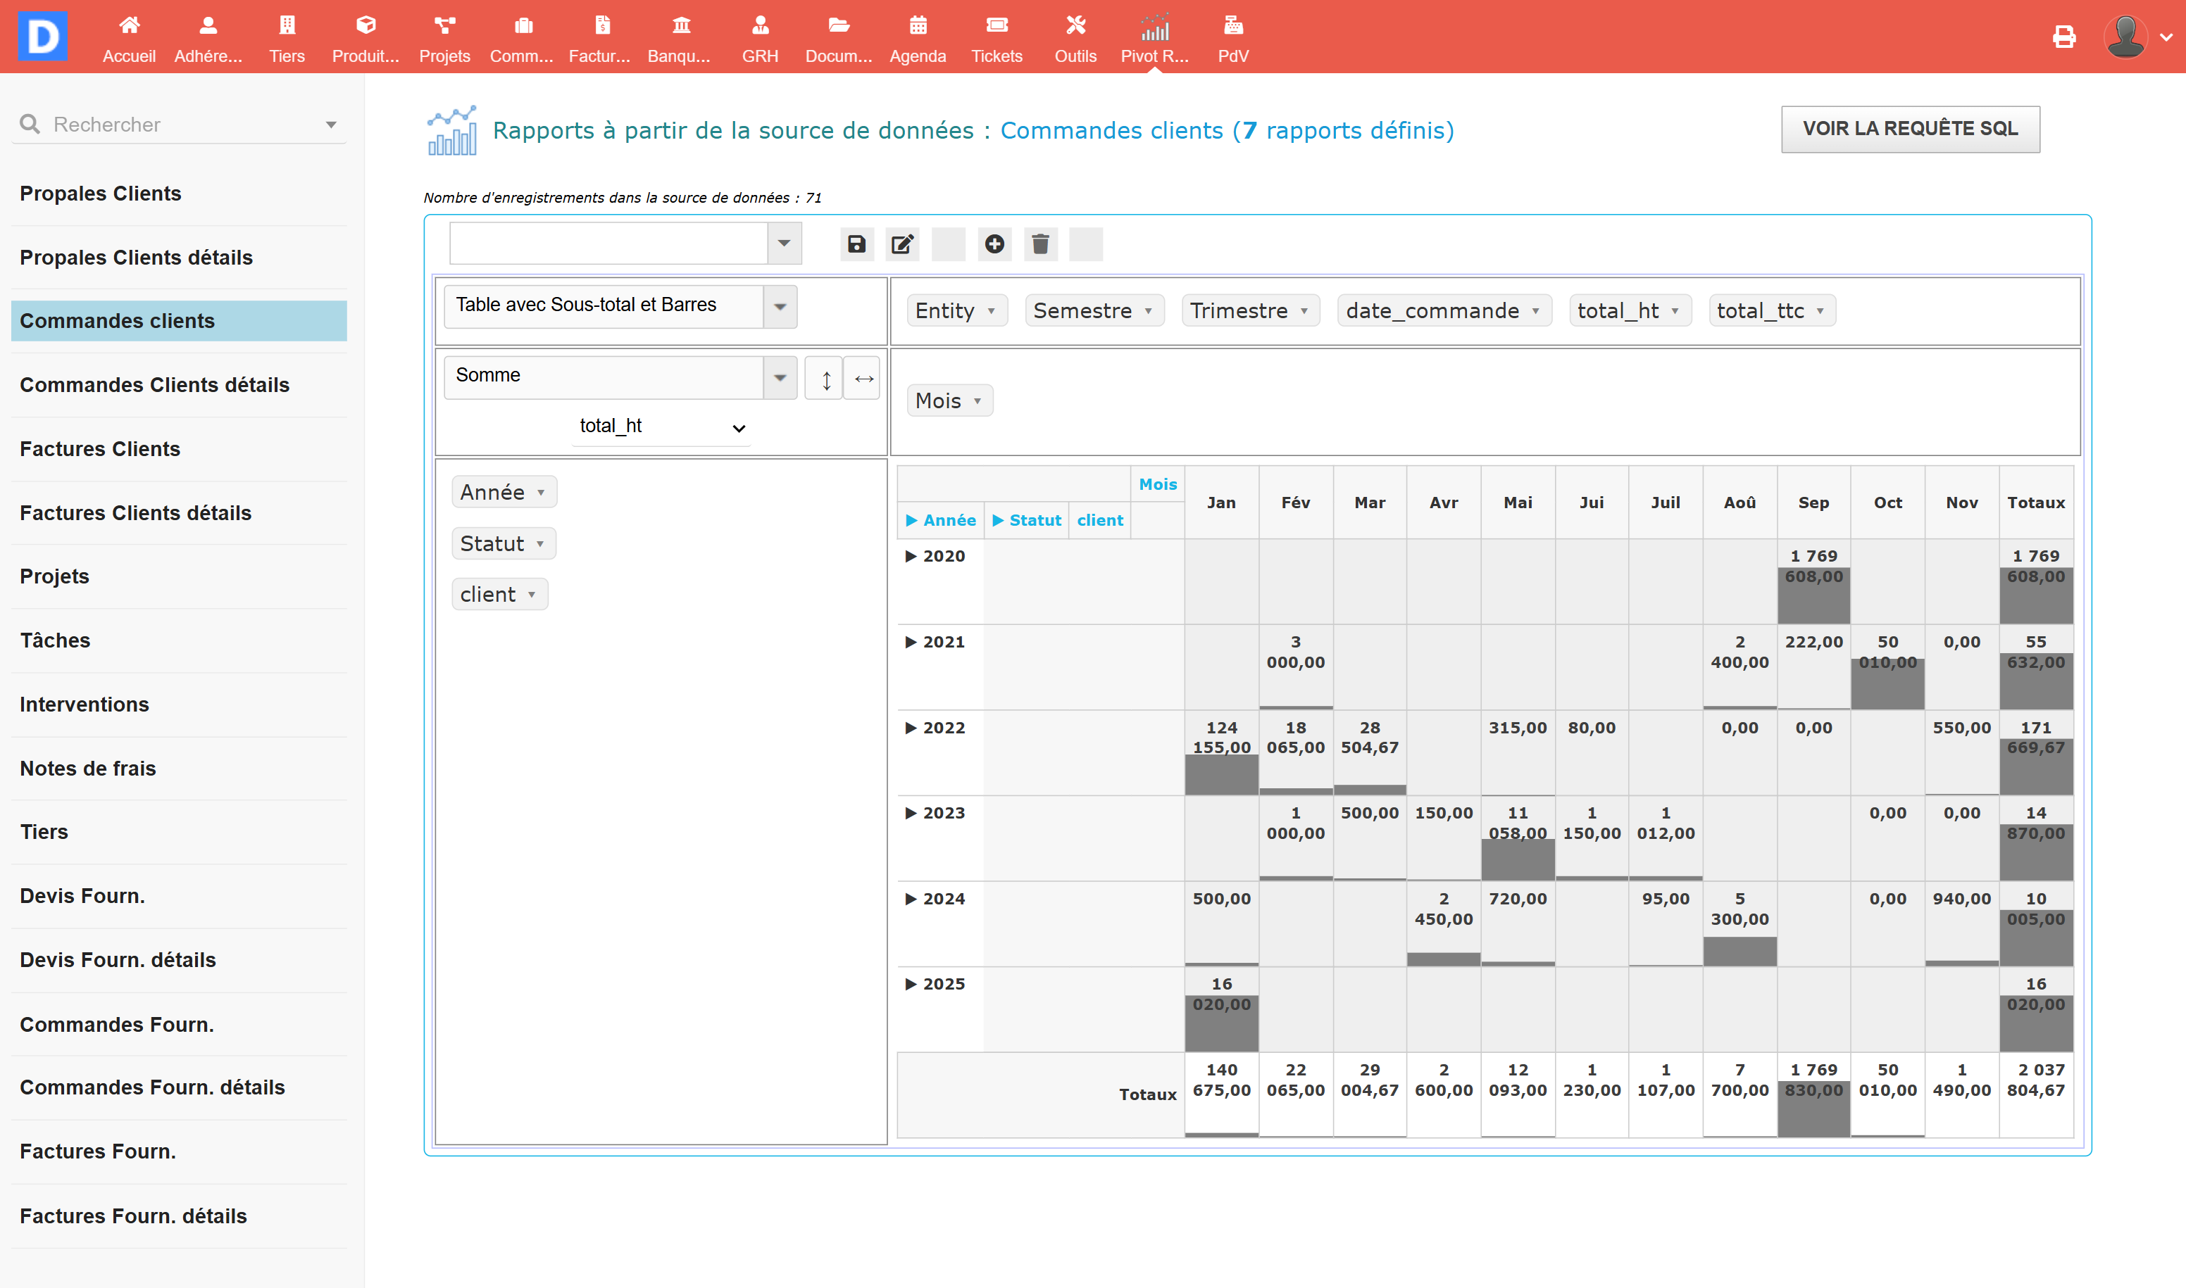Click the add new report plus icon
This screenshot has height=1288, width=2186.
994,244
